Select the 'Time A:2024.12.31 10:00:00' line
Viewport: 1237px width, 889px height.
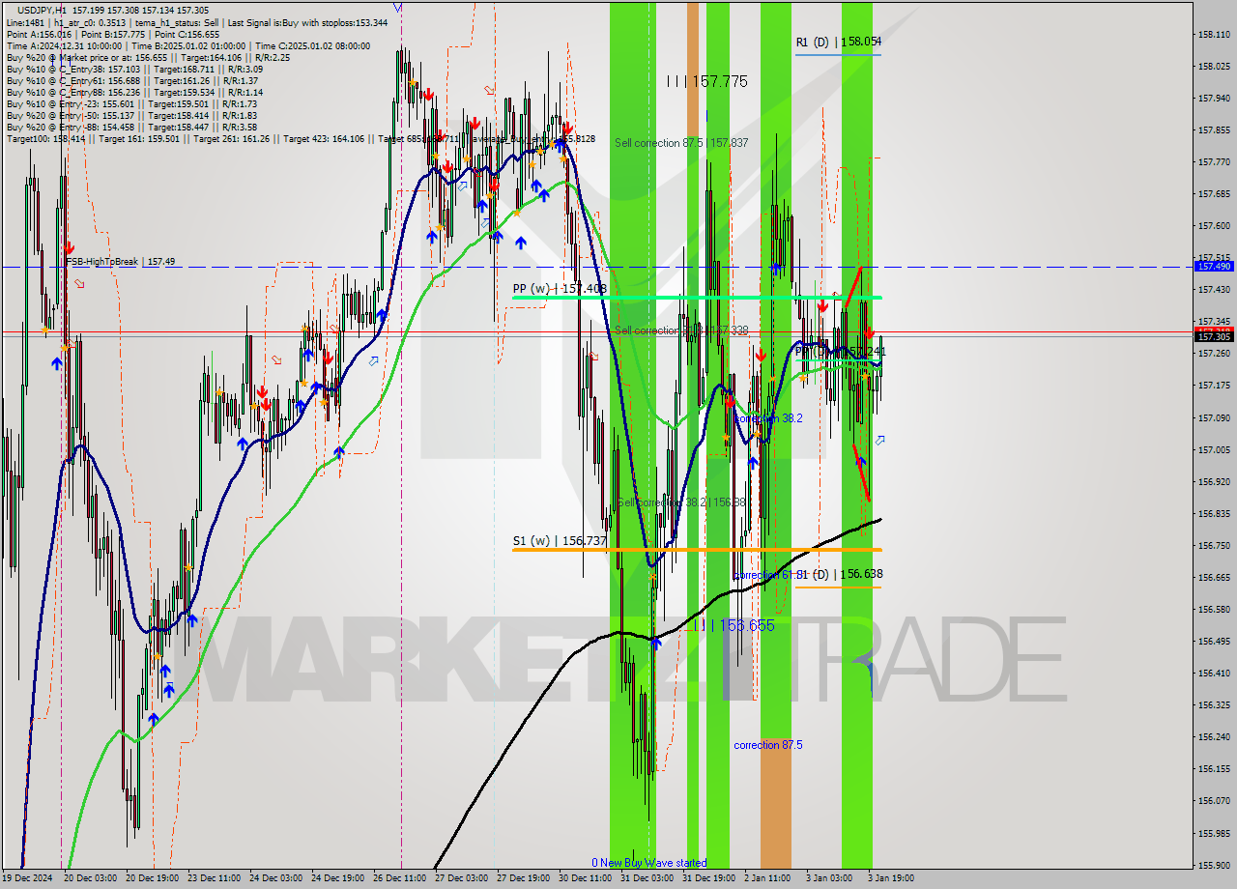coord(188,45)
